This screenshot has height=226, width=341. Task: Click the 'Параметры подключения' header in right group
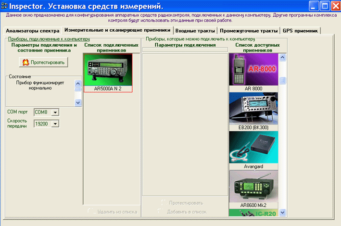[x=185, y=45]
